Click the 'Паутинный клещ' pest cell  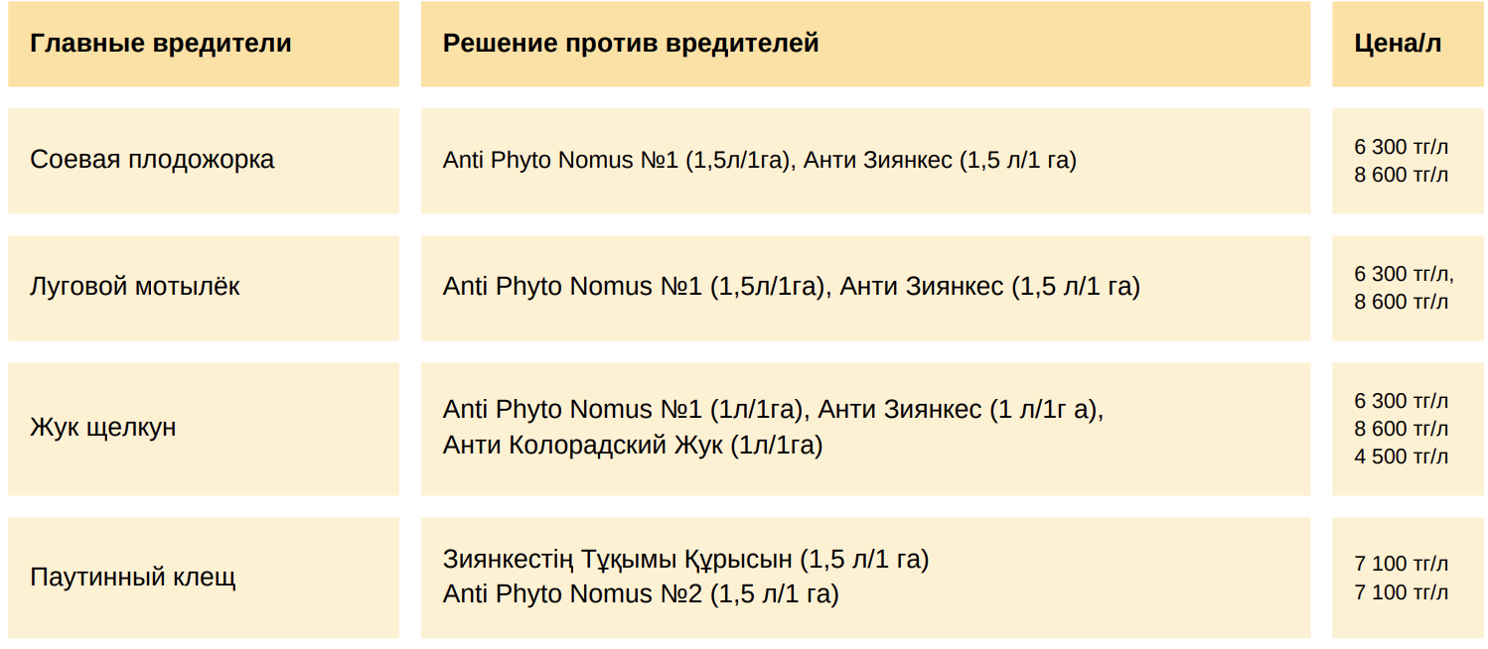(204, 578)
